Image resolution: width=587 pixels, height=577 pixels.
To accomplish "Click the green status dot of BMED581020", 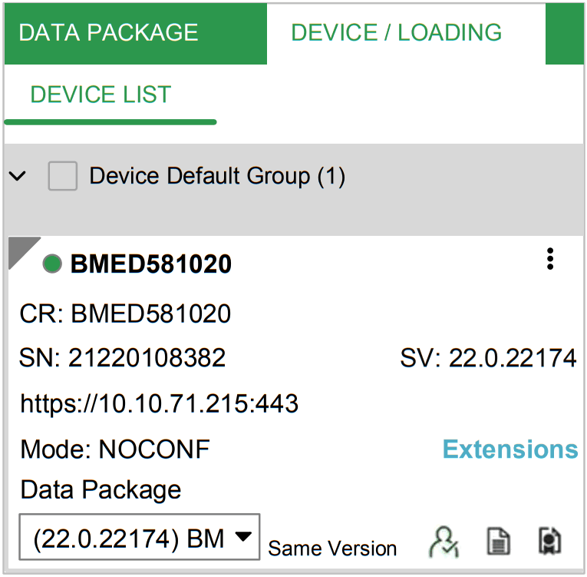I will tap(52, 264).
